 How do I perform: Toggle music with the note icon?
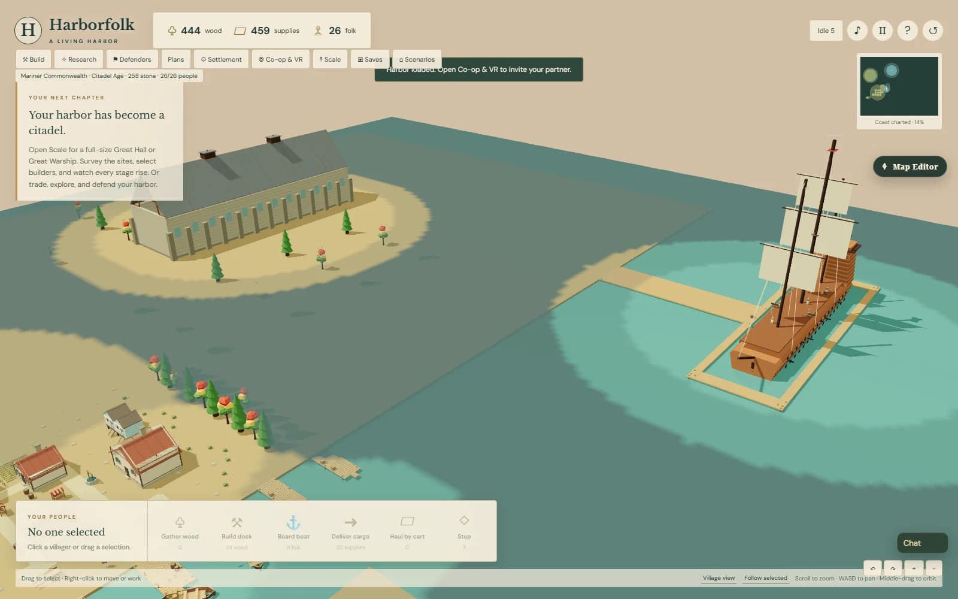click(x=857, y=31)
